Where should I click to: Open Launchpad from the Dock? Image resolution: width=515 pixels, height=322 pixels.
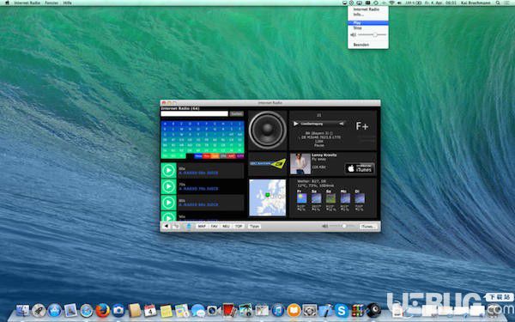click(39, 310)
